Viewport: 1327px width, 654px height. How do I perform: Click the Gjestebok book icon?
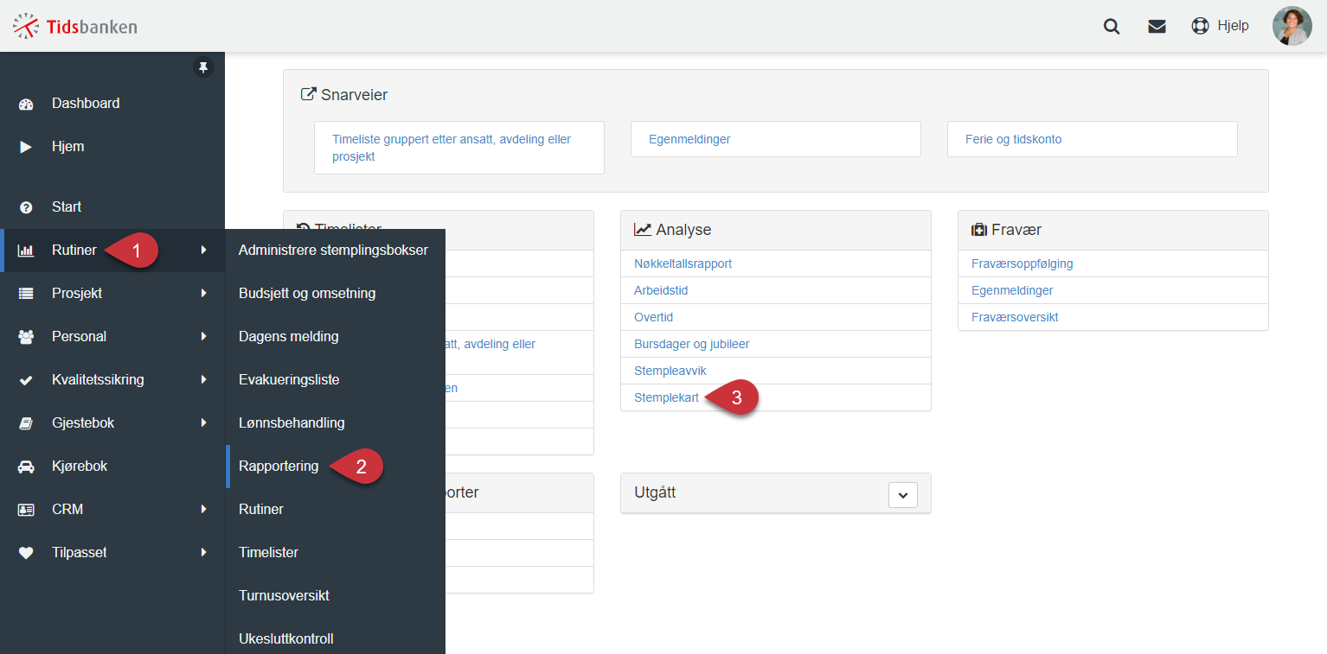pos(26,423)
